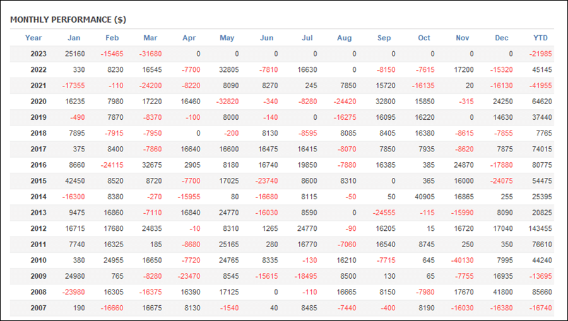Click the May column header
Screen dimensions: 568x321
[227, 38]
